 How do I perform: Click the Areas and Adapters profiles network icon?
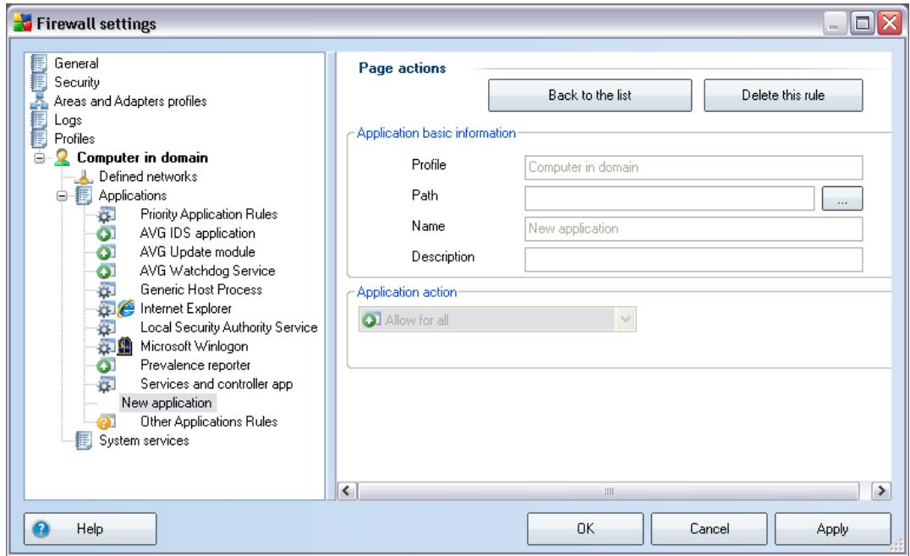(39, 101)
